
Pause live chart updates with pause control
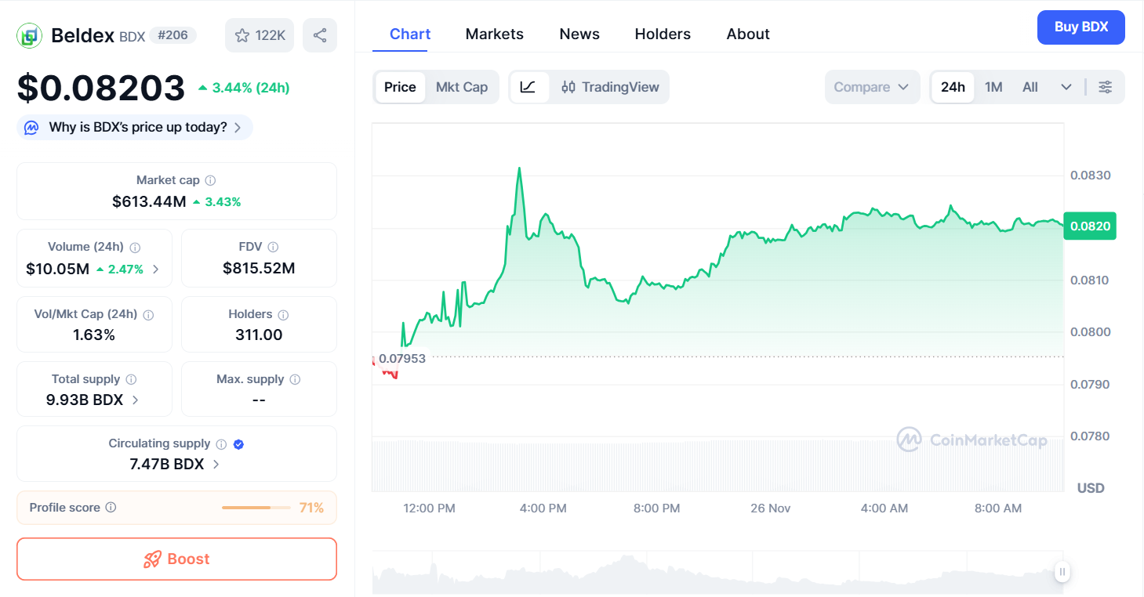click(1062, 572)
